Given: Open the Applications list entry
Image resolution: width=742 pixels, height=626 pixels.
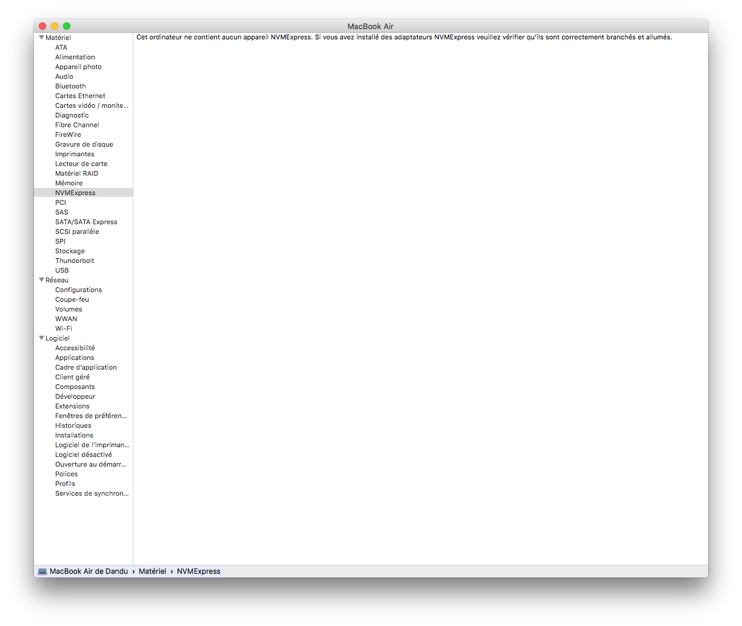Looking at the screenshot, I should click(x=75, y=358).
